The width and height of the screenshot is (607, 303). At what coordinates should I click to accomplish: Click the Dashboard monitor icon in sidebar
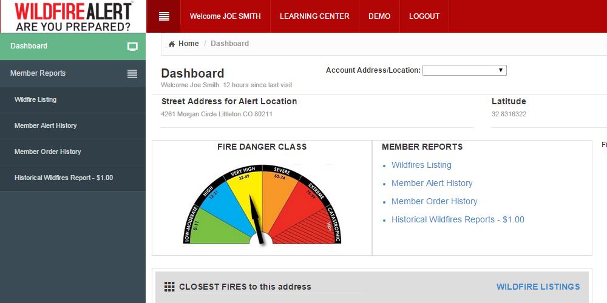point(132,47)
